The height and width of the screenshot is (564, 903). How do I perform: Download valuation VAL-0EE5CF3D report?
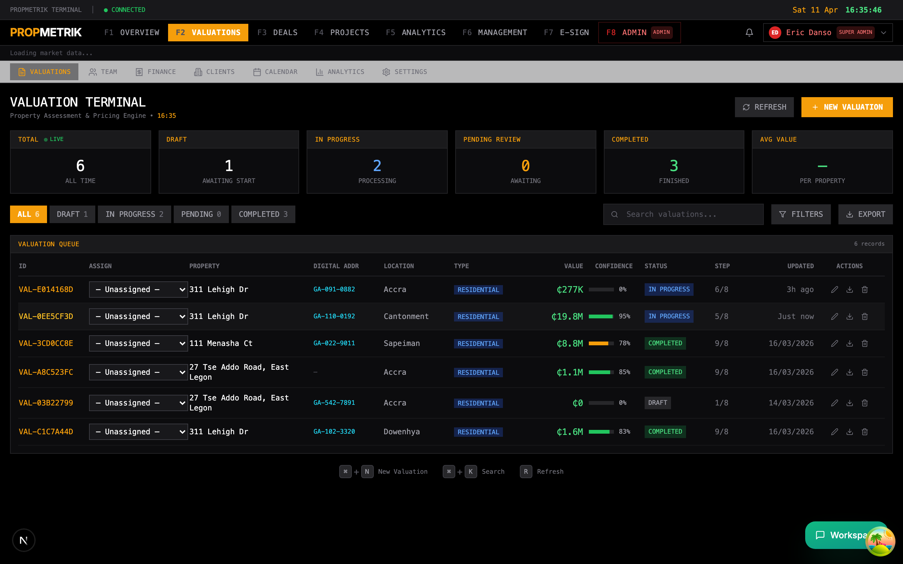[x=849, y=316]
